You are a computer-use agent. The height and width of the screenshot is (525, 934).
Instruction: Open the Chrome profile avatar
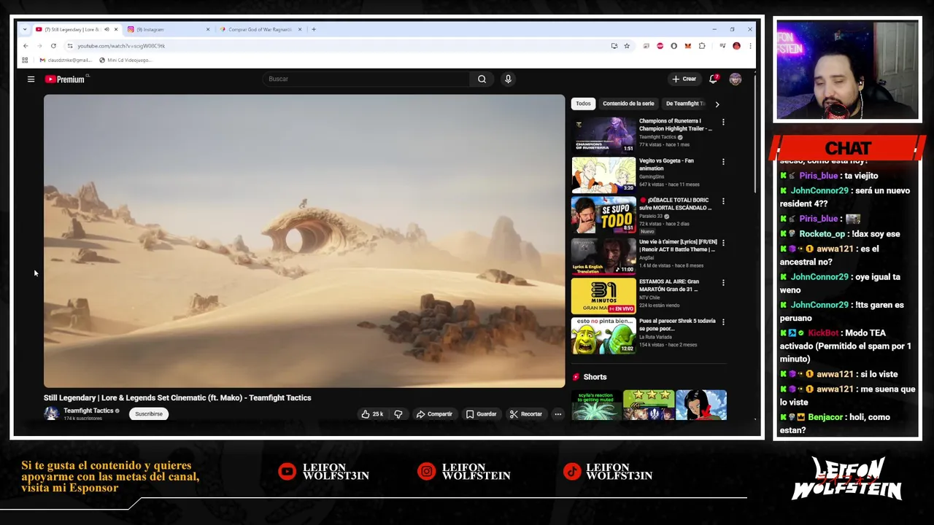(x=736, y=46)
